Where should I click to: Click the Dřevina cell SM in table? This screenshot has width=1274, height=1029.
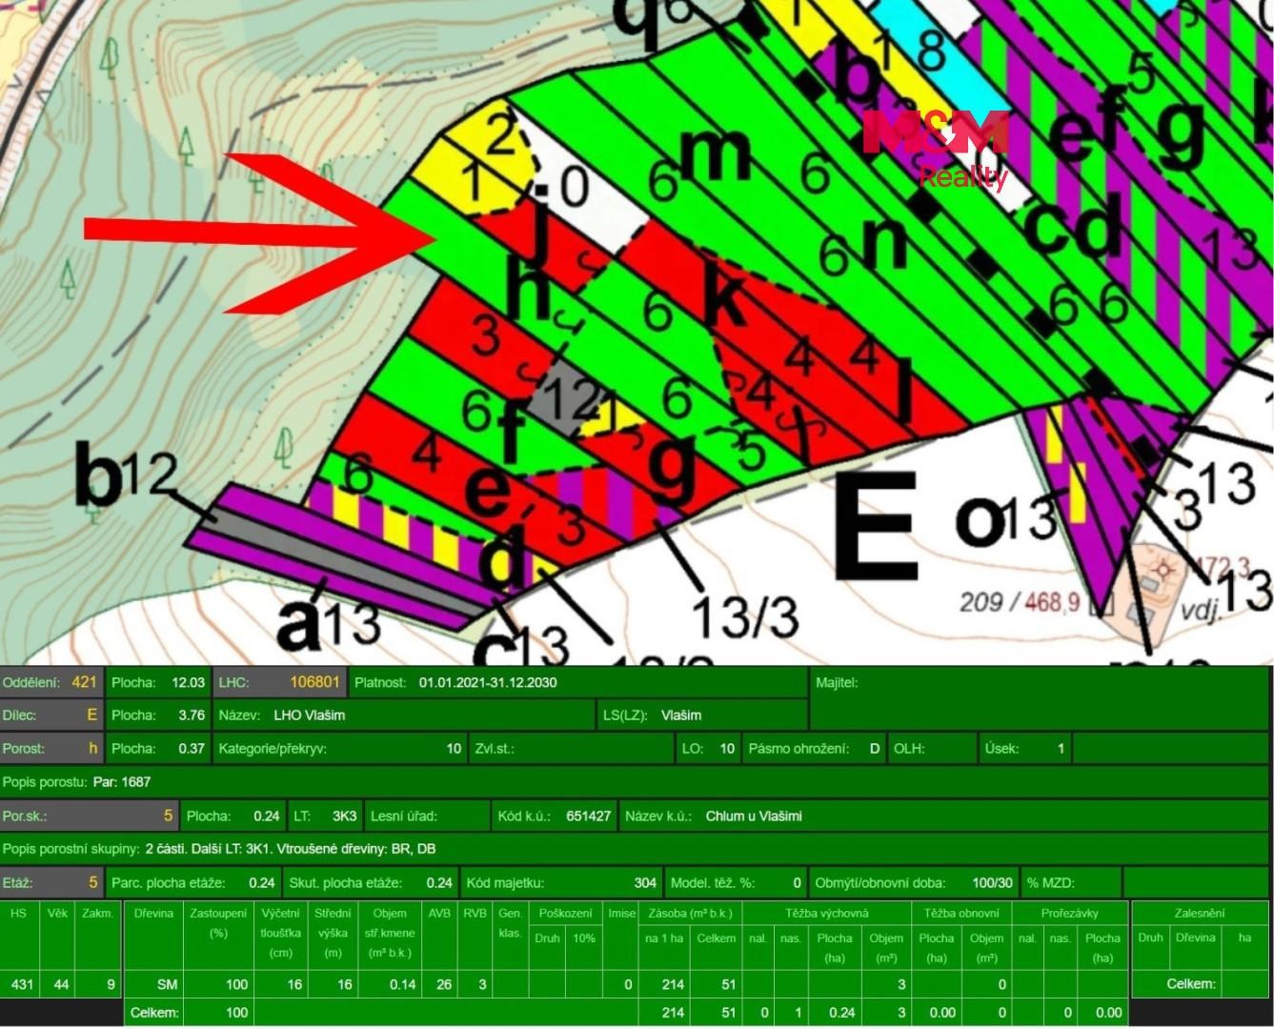(167, 984)
